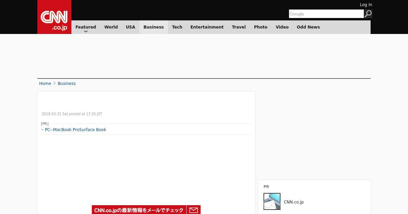
Task: Open the USA section
Action: [x=131, y=27]
